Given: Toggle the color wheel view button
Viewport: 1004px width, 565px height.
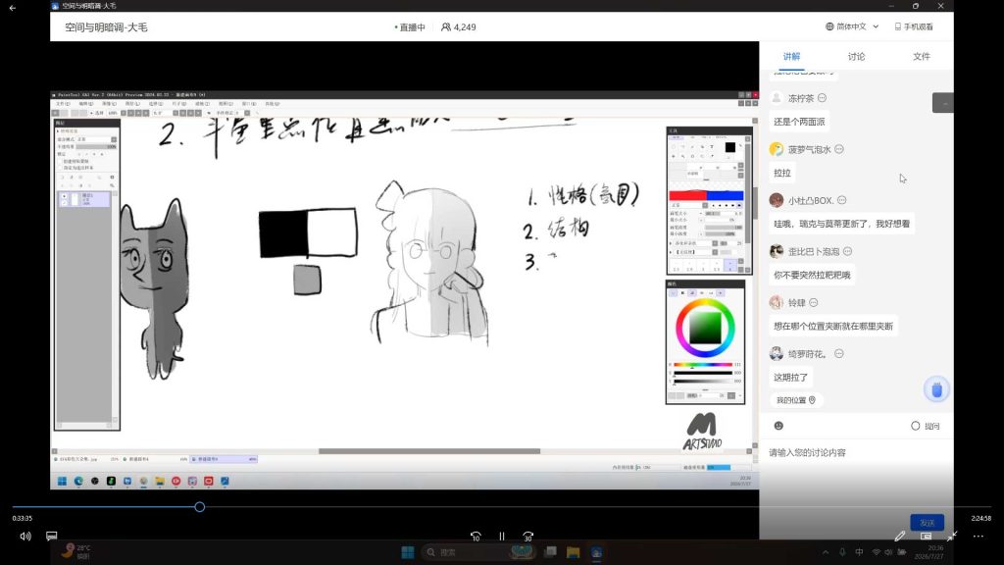Looking at the screenshot, I should point(673,292).
